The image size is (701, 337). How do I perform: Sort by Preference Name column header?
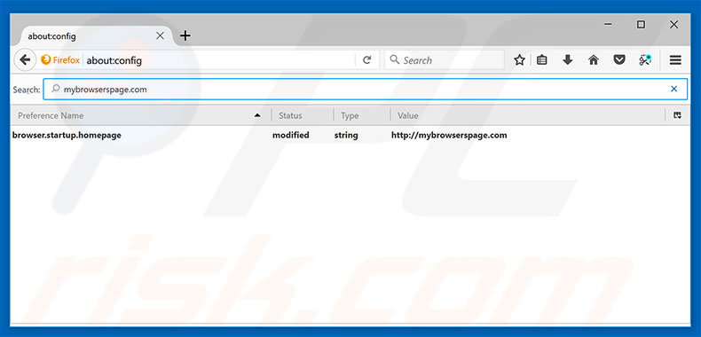click(141, 116)
